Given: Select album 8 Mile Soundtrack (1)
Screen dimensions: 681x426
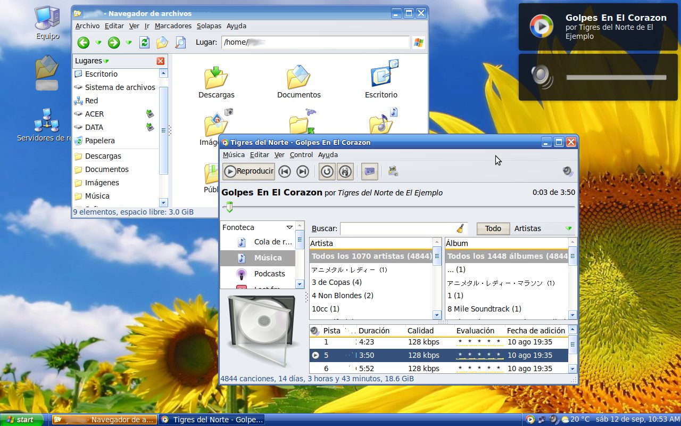Looking at the screenshot, I should [x=506, y=309].
